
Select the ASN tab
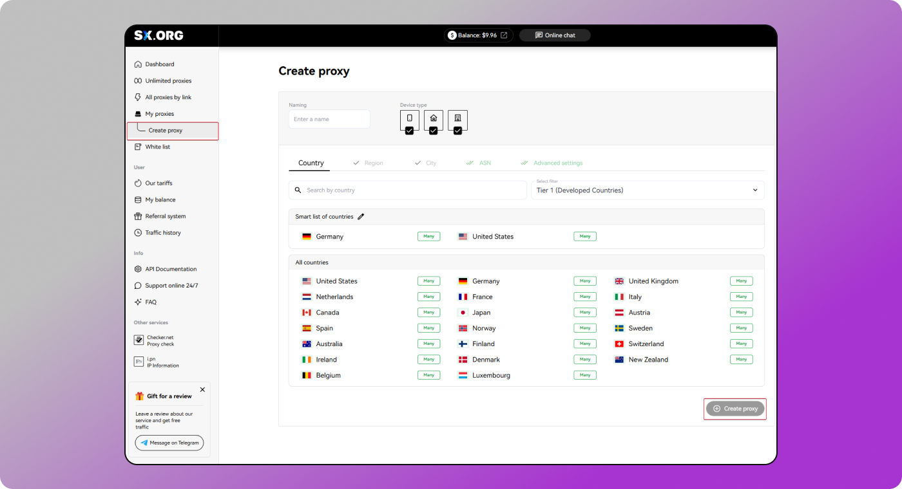point(485,163)
